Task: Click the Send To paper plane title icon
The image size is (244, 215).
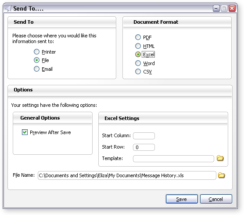Action: 8,8
